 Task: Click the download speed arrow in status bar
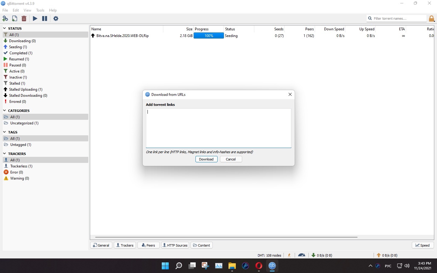tap(313, 255)
